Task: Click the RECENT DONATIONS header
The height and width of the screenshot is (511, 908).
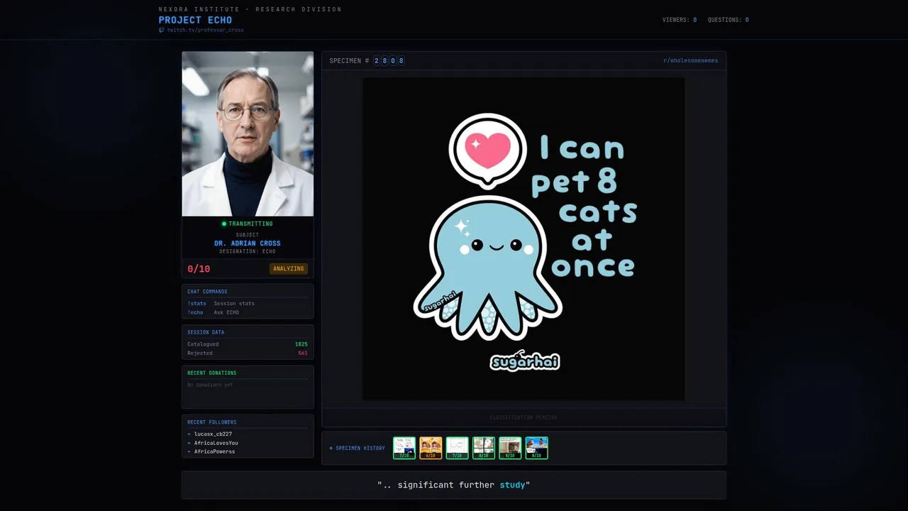Action: [x=212, y=373]
